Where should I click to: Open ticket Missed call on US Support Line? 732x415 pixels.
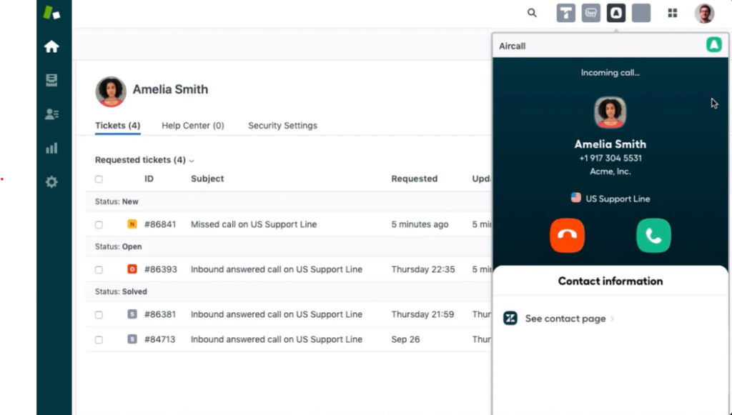coord(254,224)
